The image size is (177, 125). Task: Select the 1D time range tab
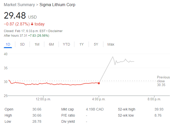coord(8,44)
